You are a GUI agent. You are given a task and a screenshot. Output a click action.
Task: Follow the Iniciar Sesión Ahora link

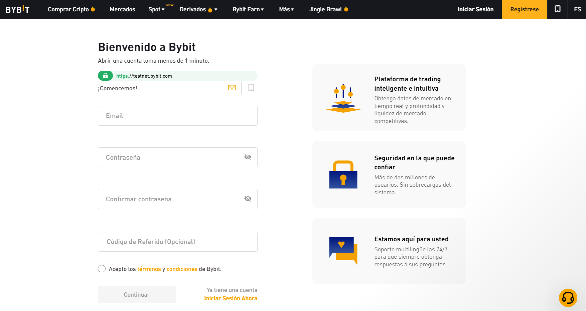tap(231, 298)
